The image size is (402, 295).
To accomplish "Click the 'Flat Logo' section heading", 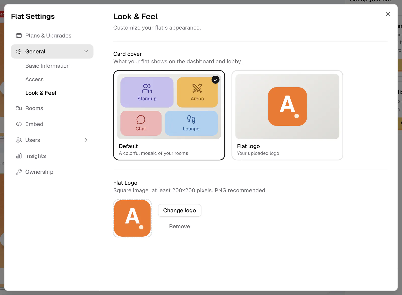I will click(125, 183).
